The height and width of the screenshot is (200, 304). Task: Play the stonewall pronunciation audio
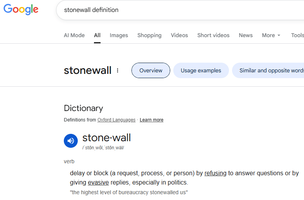[x=71, y=141]
